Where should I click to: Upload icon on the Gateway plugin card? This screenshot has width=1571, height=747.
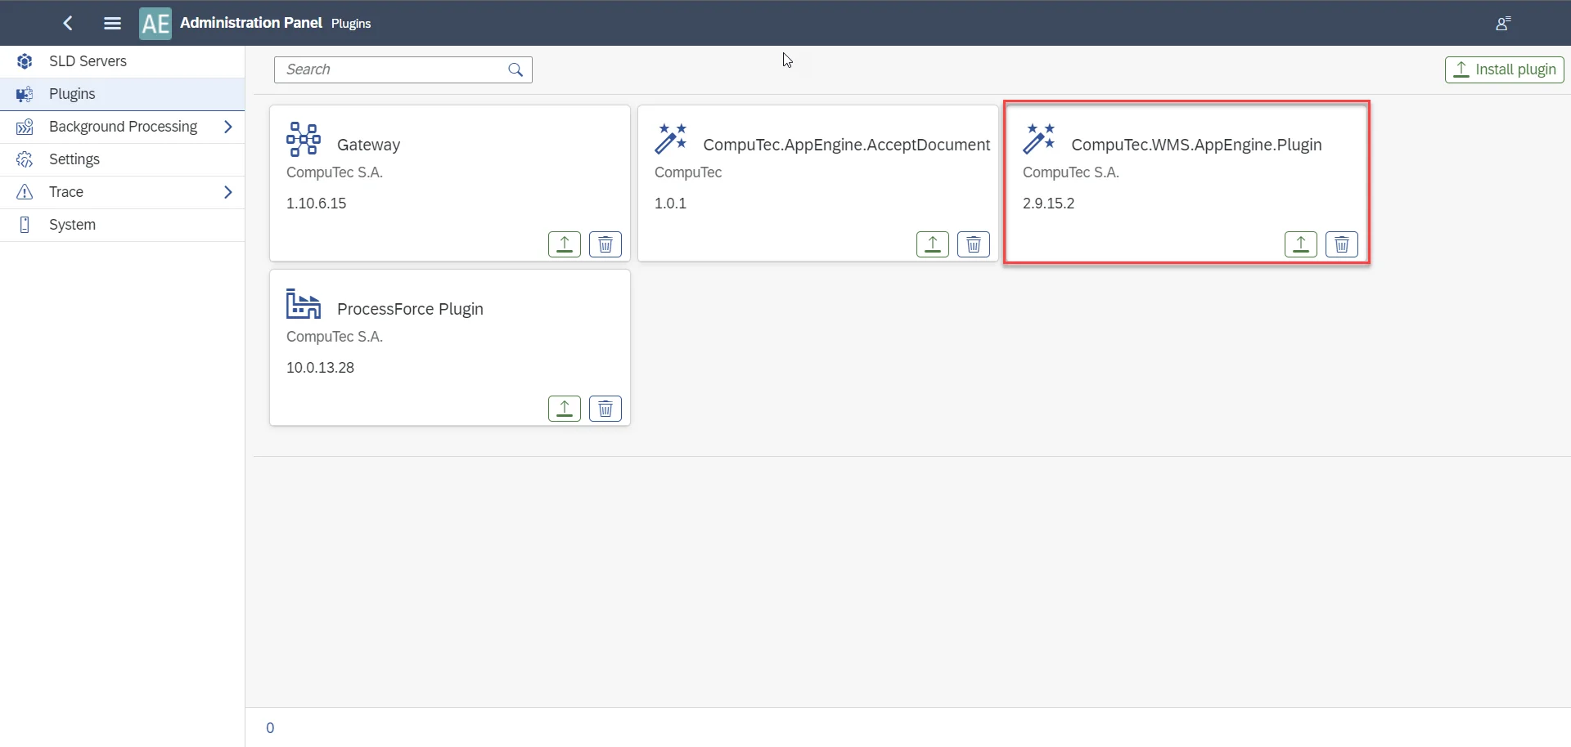click(564, 244)
